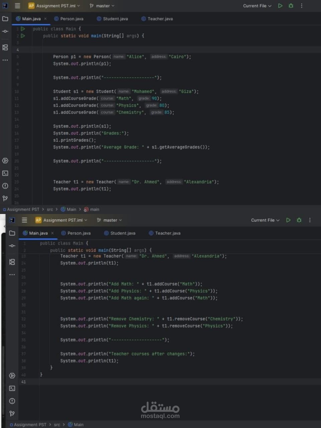Viewport: 321px width, 428px height.
Task: Click the "Add Math again: " println line
Action: tap(139, 298)
